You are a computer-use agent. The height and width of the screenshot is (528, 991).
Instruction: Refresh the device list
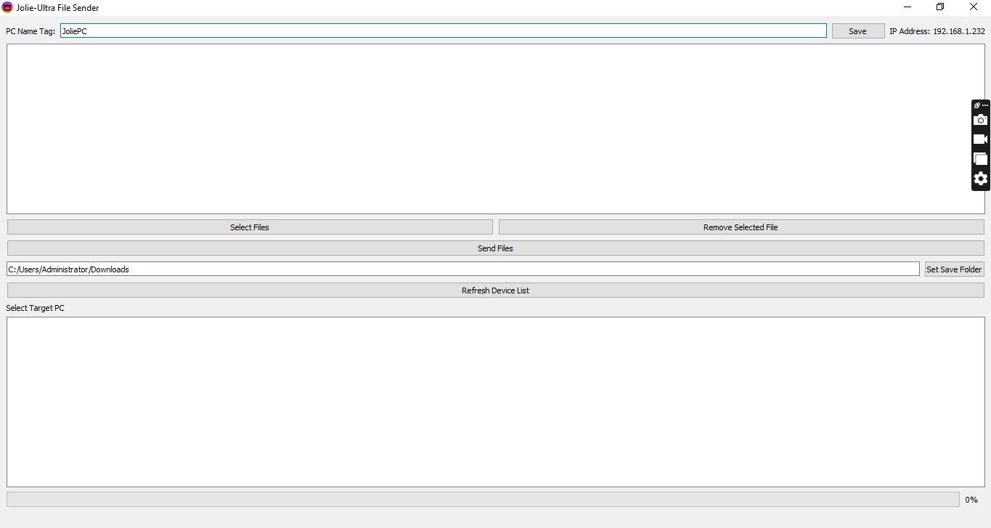[x=495, y=290]
